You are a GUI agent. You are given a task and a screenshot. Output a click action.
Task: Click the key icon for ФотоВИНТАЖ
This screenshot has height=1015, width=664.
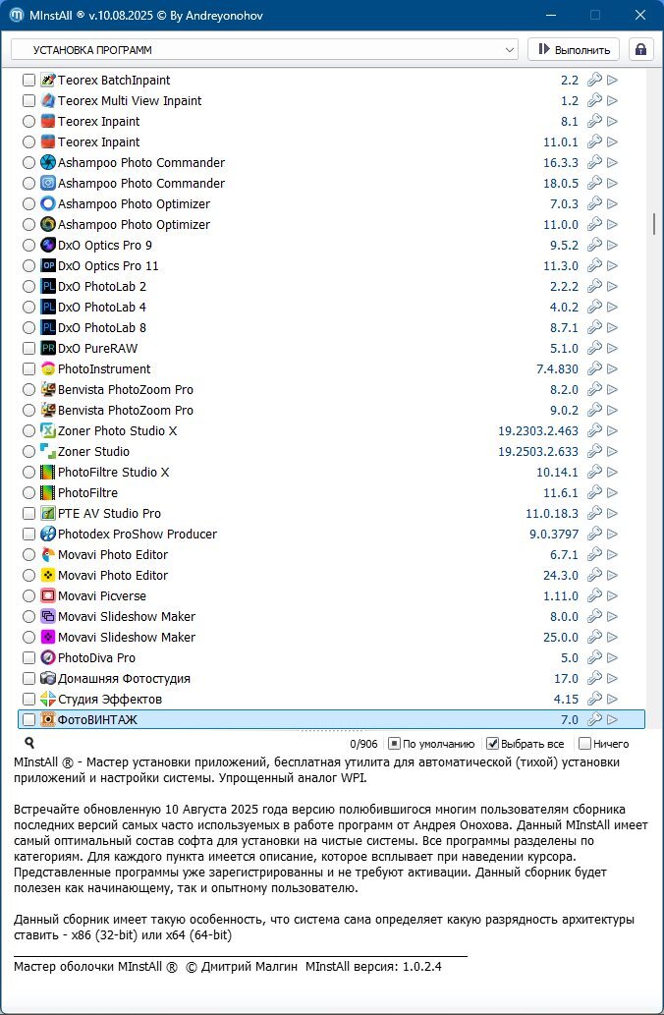[594, 720]
